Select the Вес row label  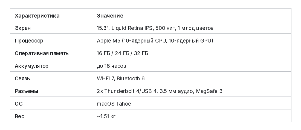20,116
